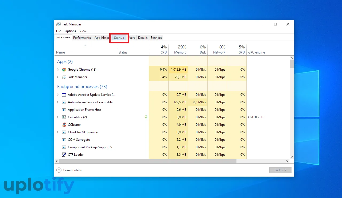Click the green leaf suspended-status icon for Calculator
Image resolution: width=342 pixels, height=198 pixels.
(x=146, y=117)
